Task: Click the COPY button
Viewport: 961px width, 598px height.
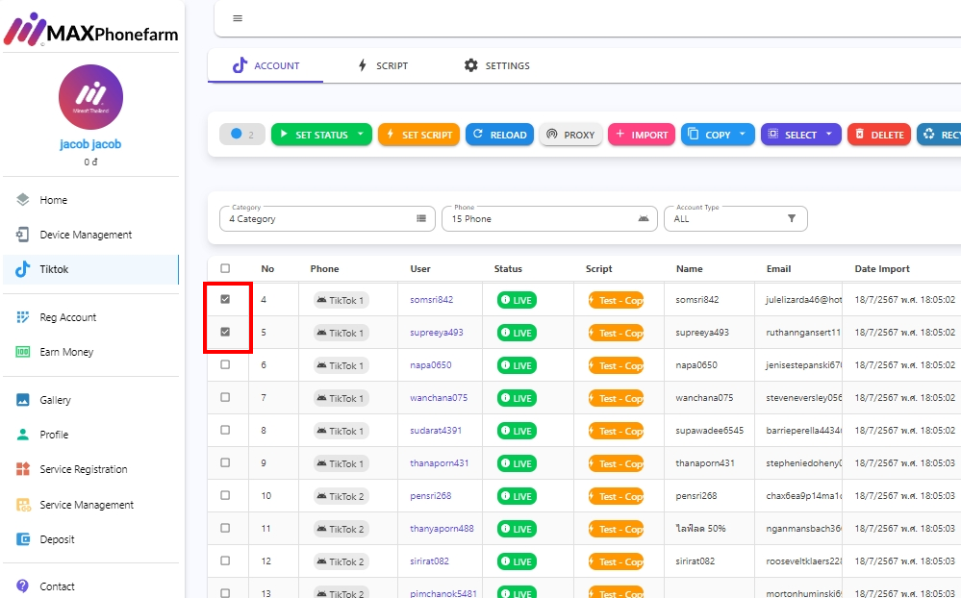Action: (x=718, y=135)
